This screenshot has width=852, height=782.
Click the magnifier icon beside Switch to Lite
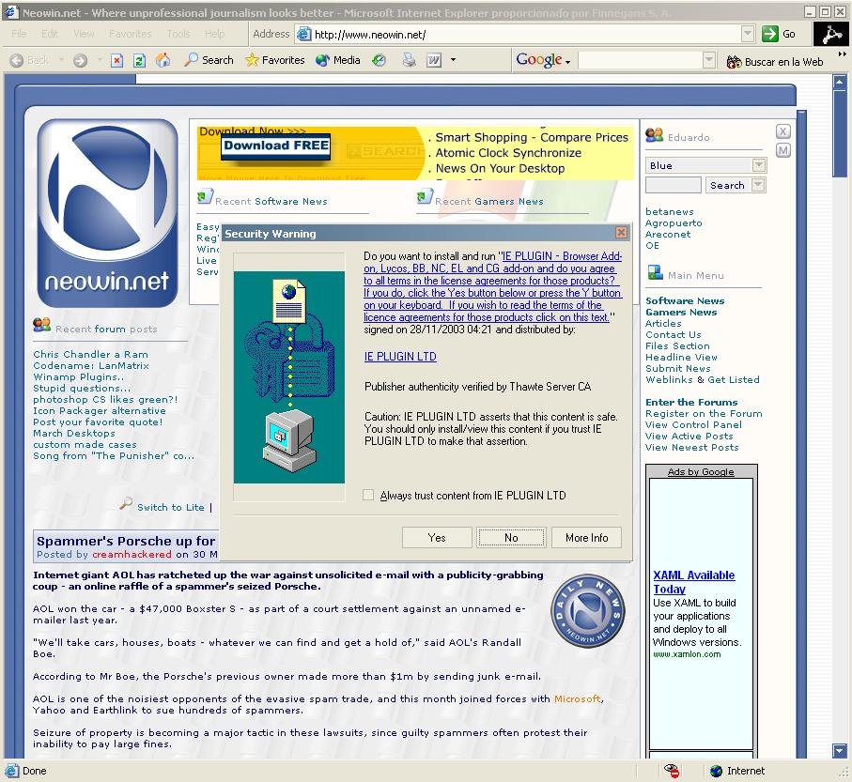126,503
